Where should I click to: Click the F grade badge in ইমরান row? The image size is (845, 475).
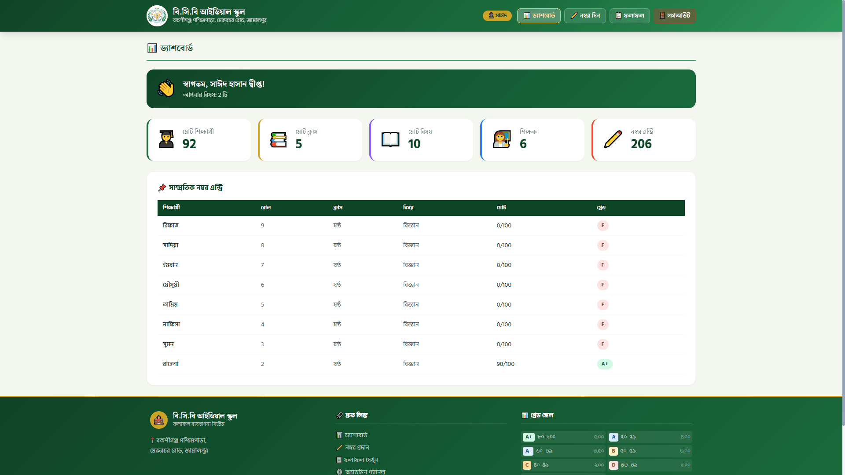click(x=603, y=265)
